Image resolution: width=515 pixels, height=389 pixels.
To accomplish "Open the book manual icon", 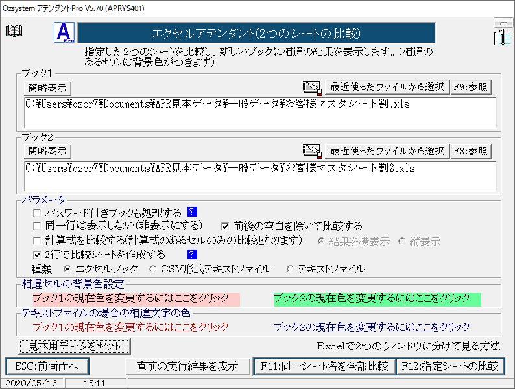I will click(x=14, y=31).
